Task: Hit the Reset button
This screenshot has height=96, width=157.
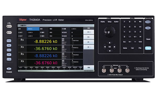Action: pyautogui.click(x=148, y=39)
